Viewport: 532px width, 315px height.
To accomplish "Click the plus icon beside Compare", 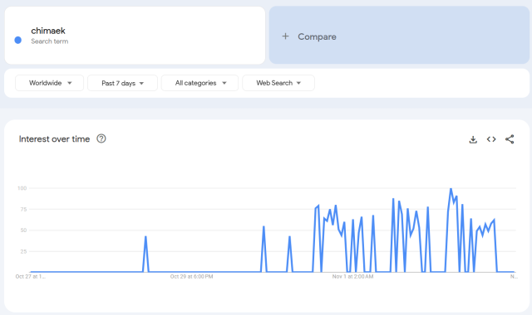I will tap(285, 36).
